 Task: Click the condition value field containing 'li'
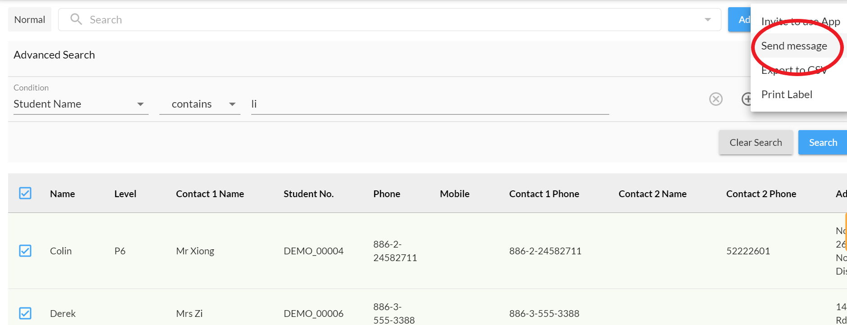(x=430, y=104)
